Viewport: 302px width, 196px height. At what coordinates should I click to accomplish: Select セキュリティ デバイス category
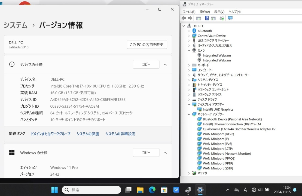[210, 85]
